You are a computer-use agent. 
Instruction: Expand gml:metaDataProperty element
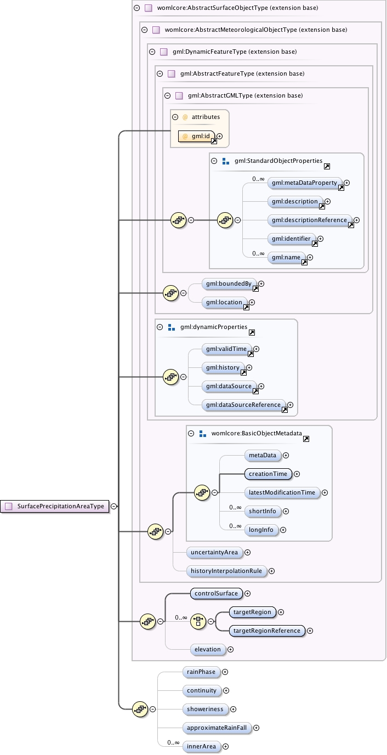point(347,183)
